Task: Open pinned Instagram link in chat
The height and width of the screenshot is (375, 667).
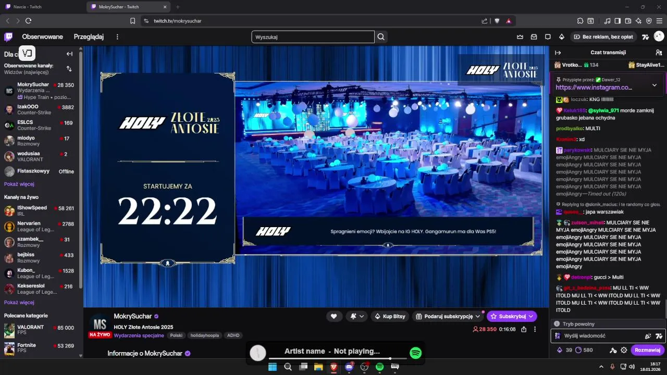Action: click(594, 87)
